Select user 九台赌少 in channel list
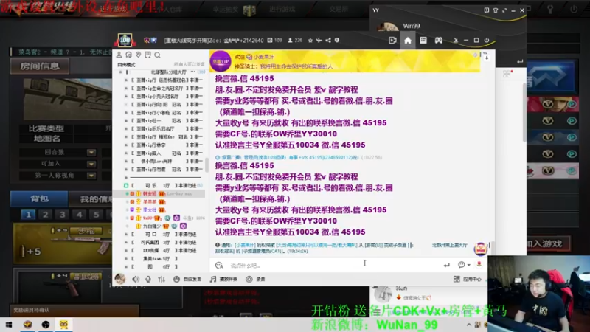 pos(152,226)
